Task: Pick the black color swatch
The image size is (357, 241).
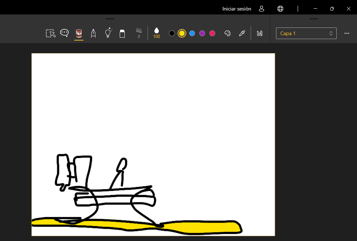Action: click(172, 34)
